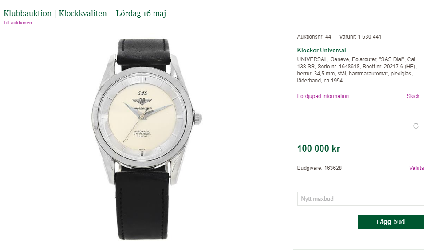Viewport: 430px width, 251px height.
Task: Click the refresh bid icon
Action: coord(416,126)
